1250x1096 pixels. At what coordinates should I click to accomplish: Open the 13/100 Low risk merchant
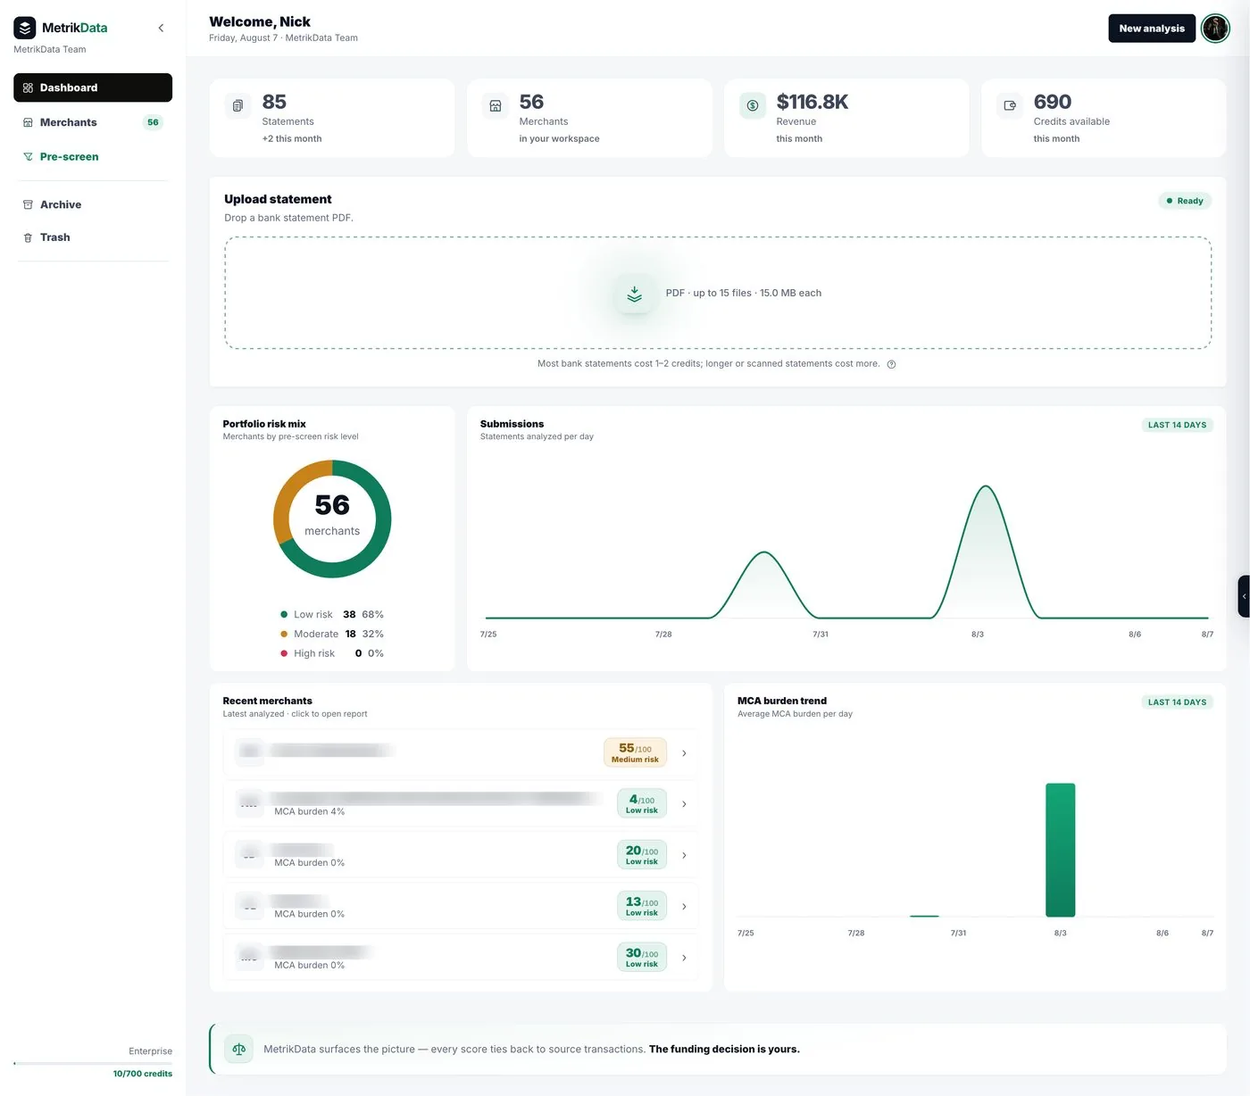pyautogui.click(x=461, y=906)
